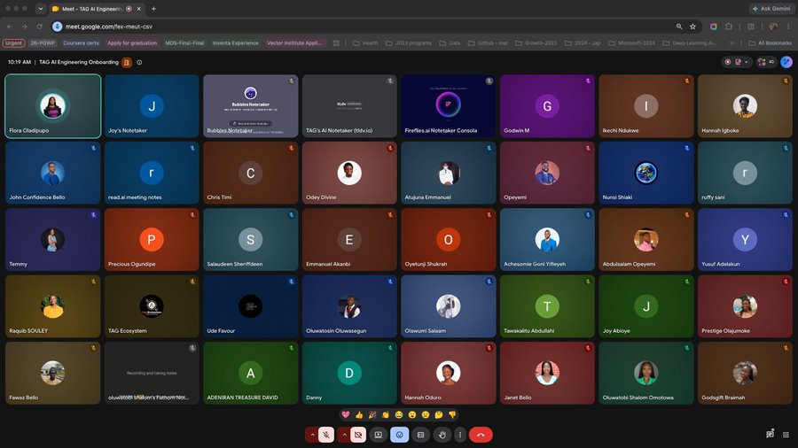The height and width of the screenshot is (448, 798).
Task: Toggle the send a reaction button
Action: pos(400,435)
